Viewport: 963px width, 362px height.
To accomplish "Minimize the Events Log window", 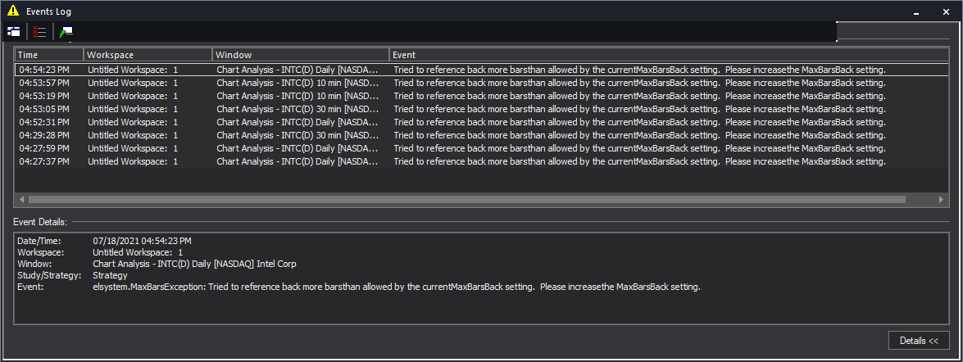I will 916,11.
